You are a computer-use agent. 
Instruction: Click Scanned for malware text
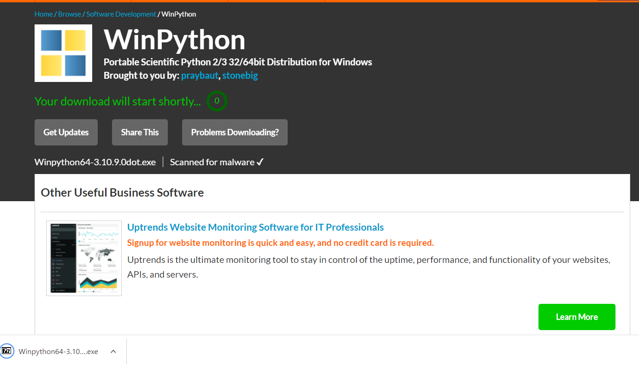pyautogui.click(x=217, y=162)
